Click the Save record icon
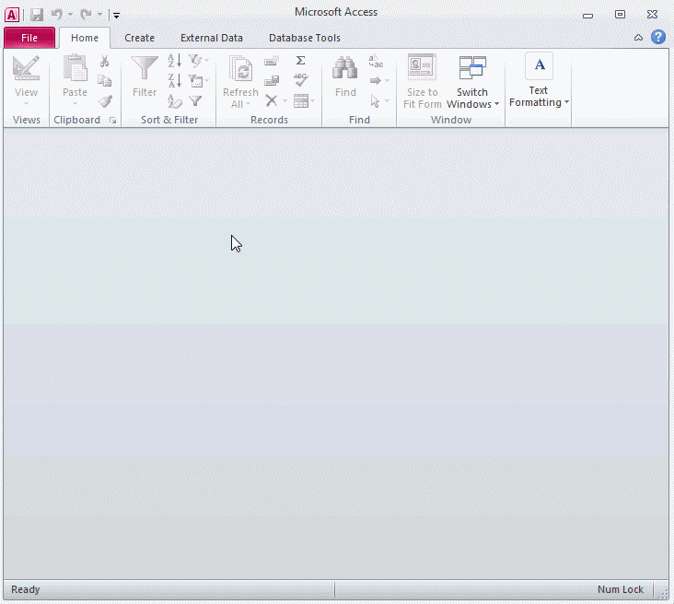Screen dimensions: 674x604 tap(272, 80)
